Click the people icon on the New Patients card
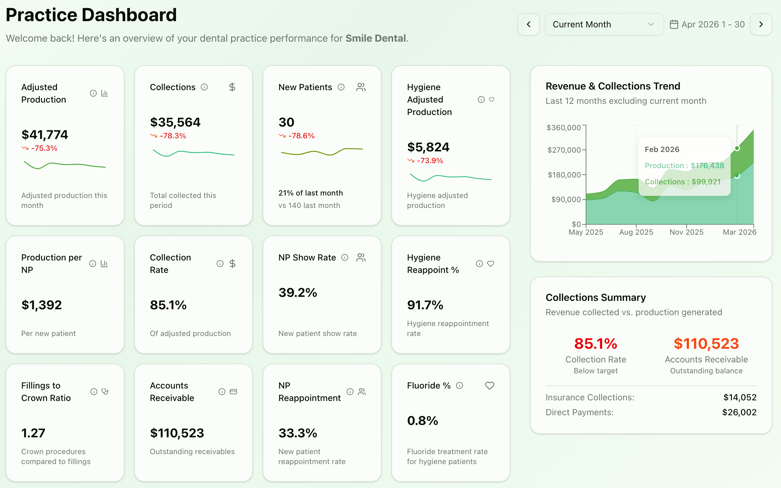Screen dimensions: 781x488 point(360,87)
